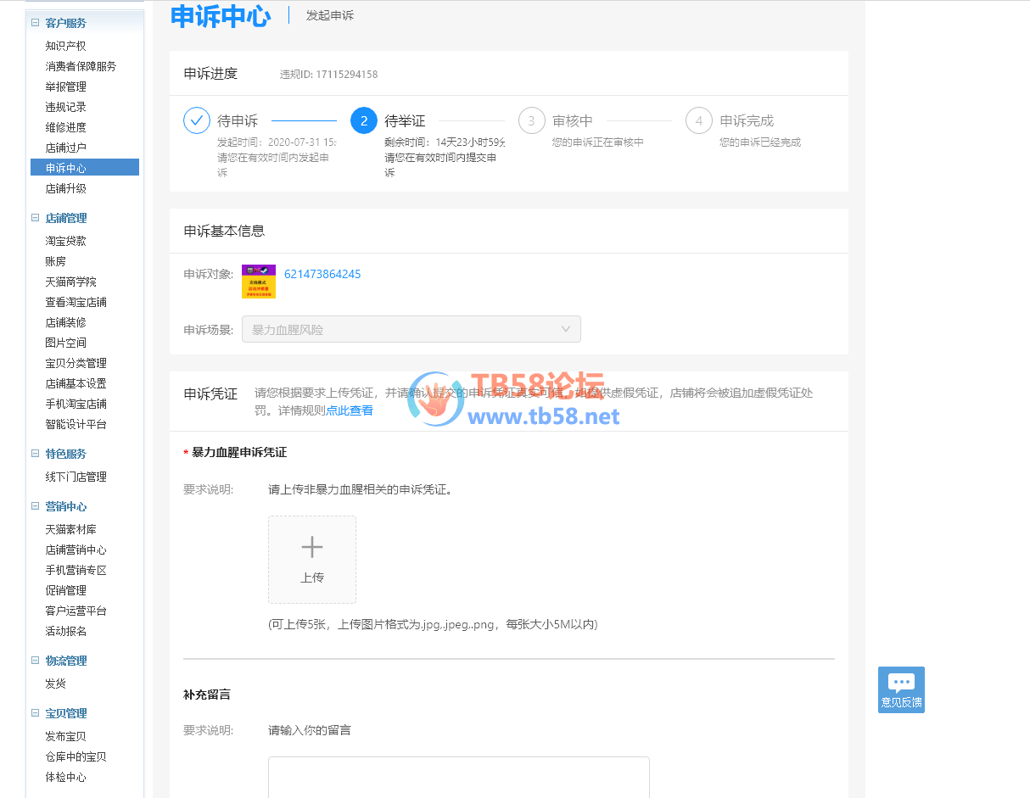Open 违规记录 from the sidebar
Screen dimensions: 1030x798
coord(66,107)
